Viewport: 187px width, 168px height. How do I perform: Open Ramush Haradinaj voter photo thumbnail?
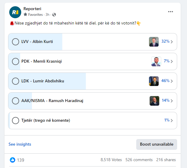pos(154,101)
